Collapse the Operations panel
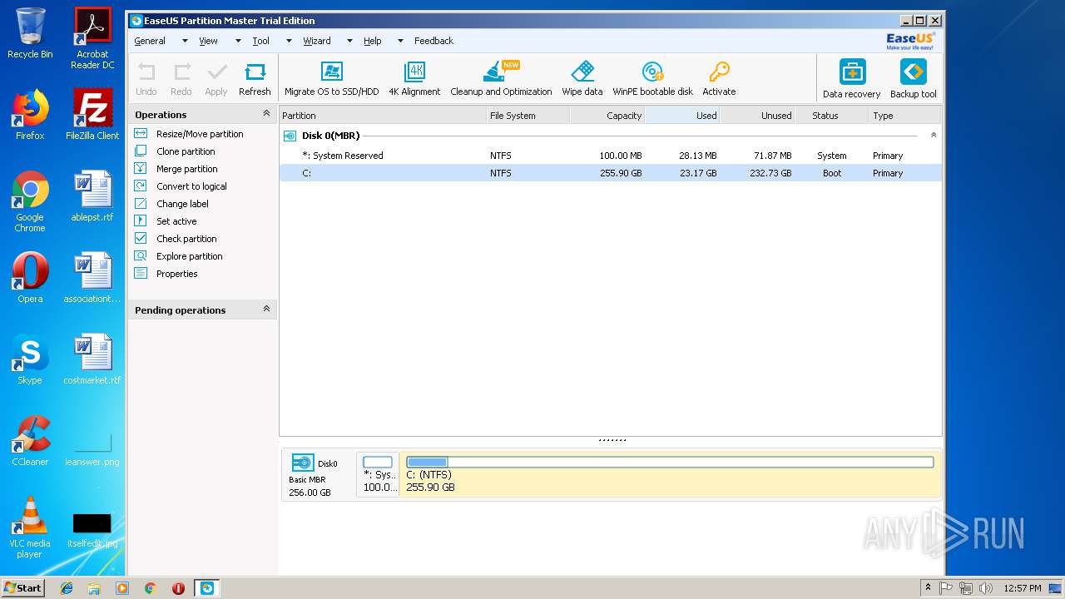 point(266,114)
